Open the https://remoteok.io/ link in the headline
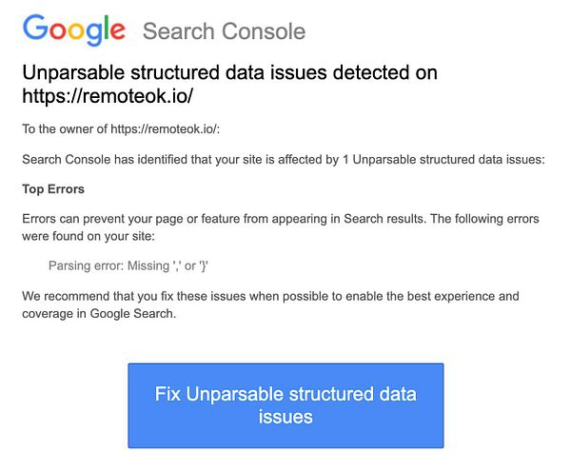 [x=111, y=96]
